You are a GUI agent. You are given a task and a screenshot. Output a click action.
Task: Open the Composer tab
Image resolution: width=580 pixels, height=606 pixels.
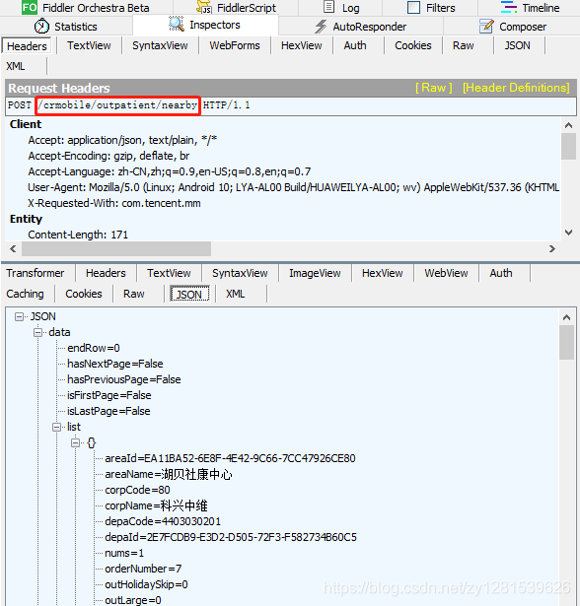(x=512, y=27)
